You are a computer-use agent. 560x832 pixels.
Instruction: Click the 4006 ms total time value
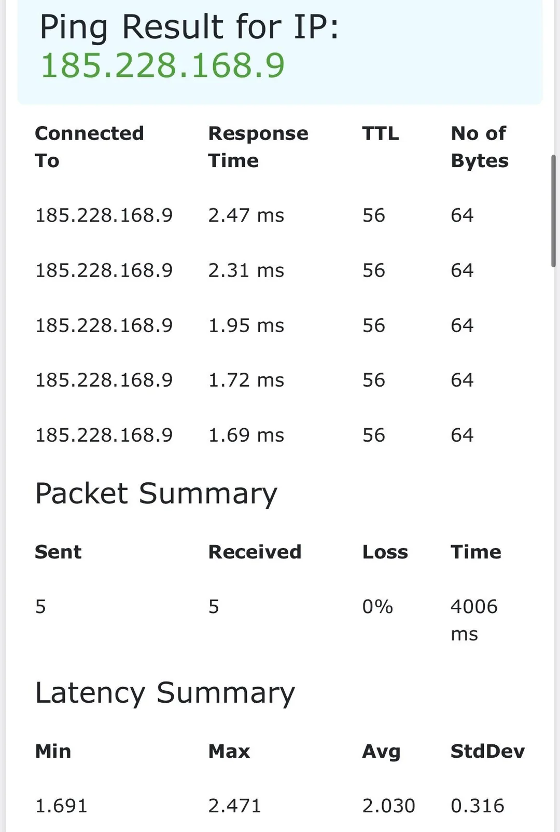pos(474,620)
